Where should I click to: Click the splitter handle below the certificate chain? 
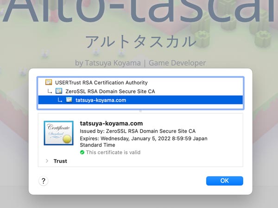140,111
